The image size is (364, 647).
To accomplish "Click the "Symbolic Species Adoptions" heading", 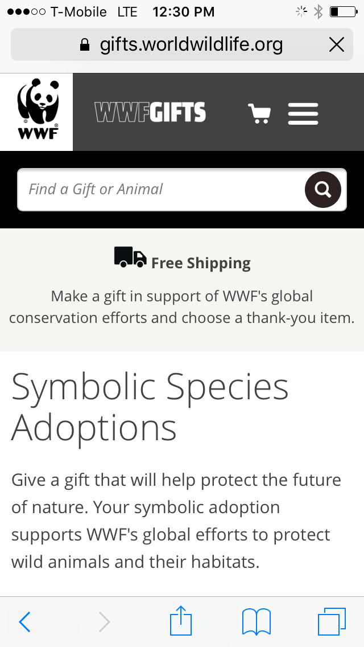I will (x=150, y=407).
